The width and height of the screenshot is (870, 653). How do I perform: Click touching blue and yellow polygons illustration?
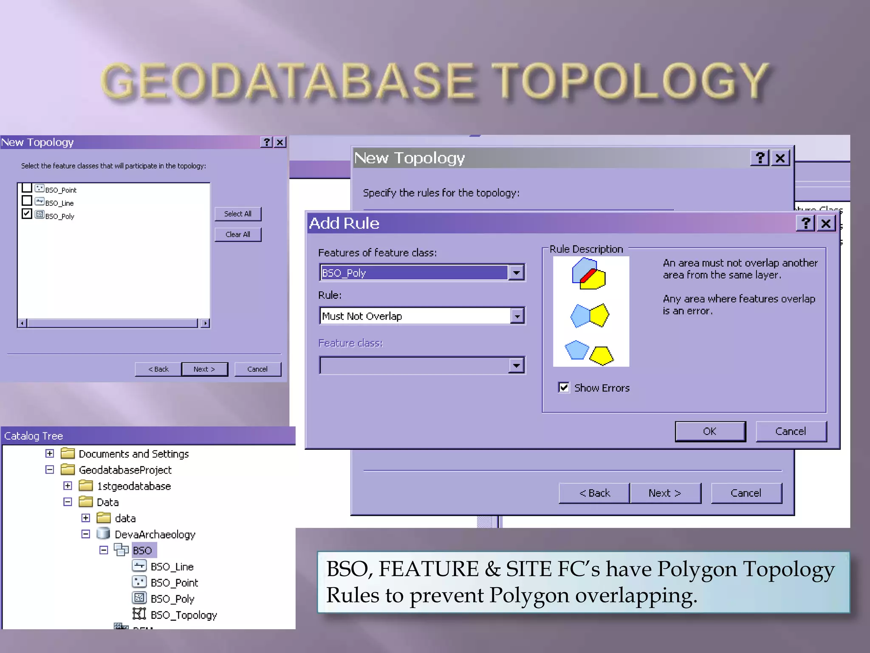(589, 315)
